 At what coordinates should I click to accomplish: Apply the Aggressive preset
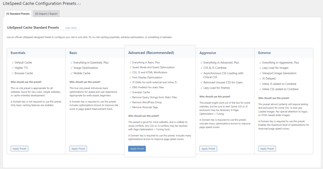point(208,148)
